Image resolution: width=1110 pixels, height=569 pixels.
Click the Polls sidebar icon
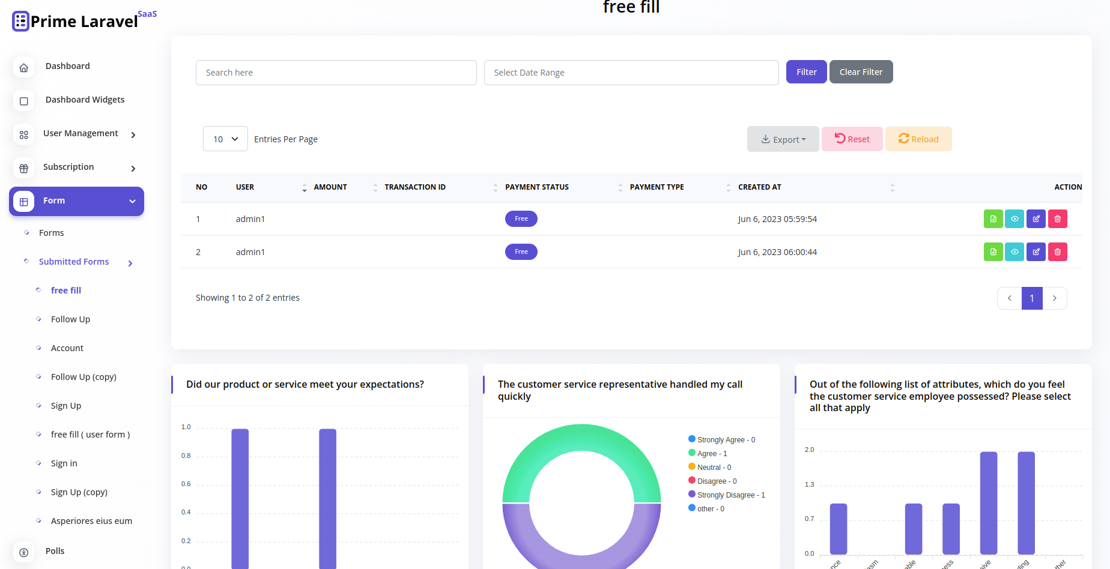click(x=23, y=552)
